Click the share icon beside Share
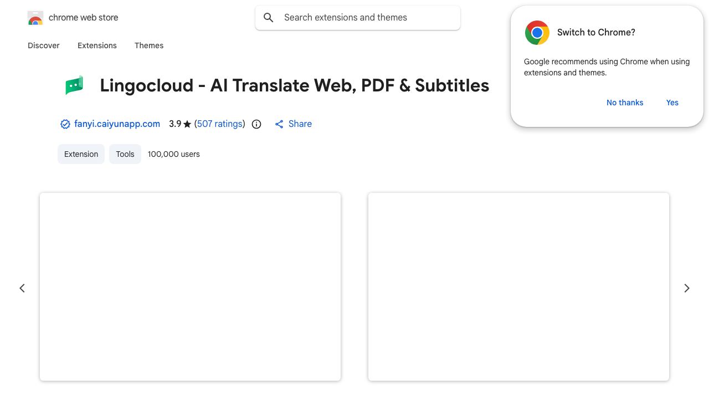 pos(279,124)
